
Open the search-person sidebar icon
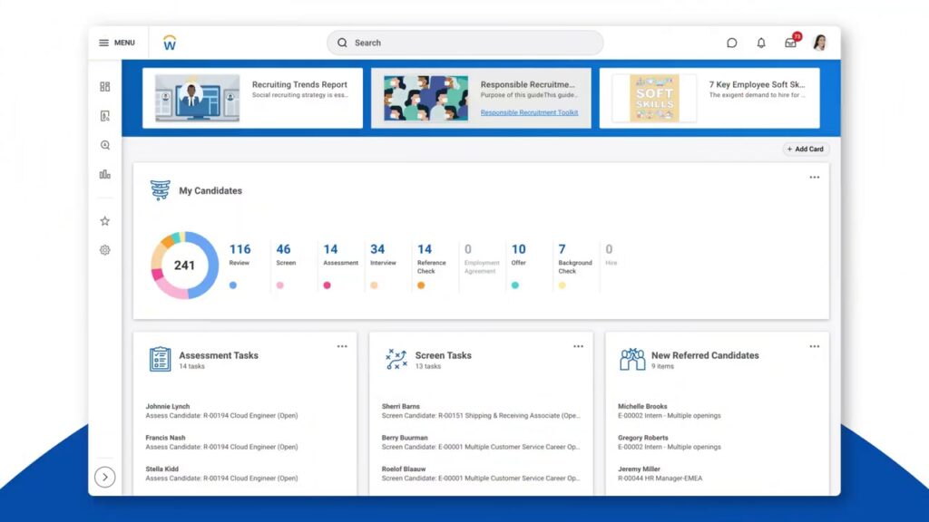coord(105,145)
